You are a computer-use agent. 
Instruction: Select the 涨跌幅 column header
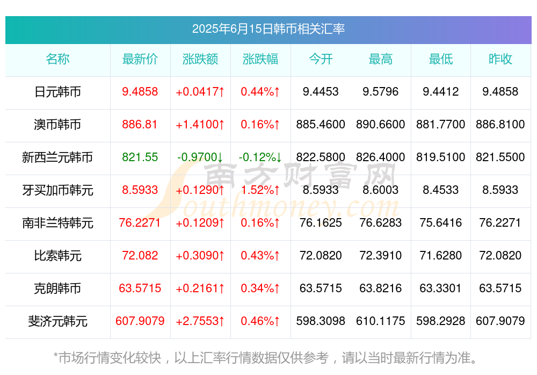point(260,59)
